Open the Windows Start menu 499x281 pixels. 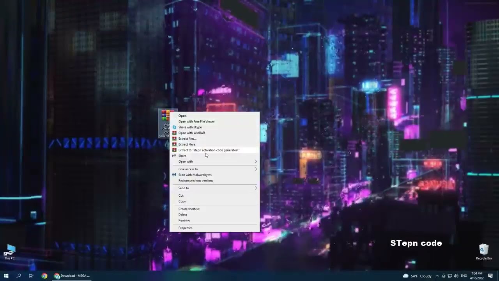coord(6,276)
